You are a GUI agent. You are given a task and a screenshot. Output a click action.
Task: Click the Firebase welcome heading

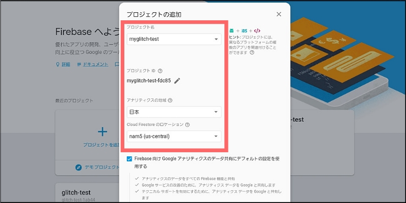[x=87, y=32]
